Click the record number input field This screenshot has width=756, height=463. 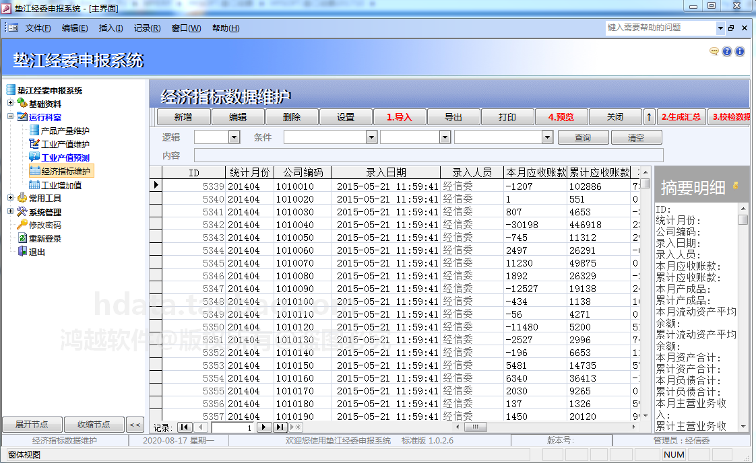[x=233, y=427]
